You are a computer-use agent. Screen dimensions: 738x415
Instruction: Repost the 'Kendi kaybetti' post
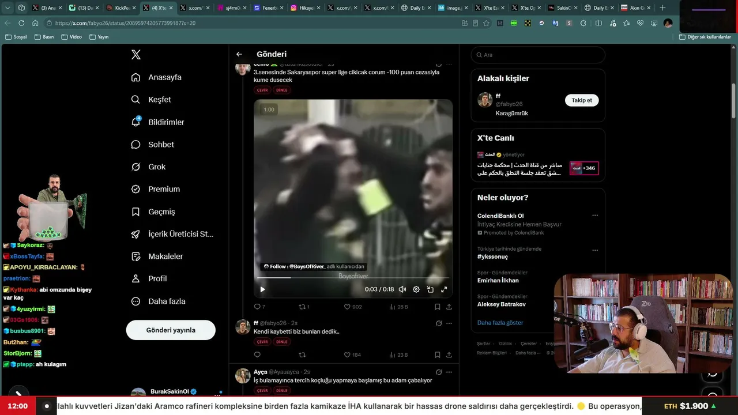click(x=302, y=354)
